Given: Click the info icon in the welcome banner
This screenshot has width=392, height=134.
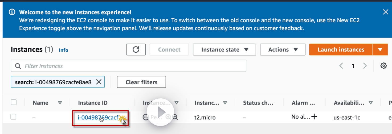Looking at the screenshot, I should (12, 12).
